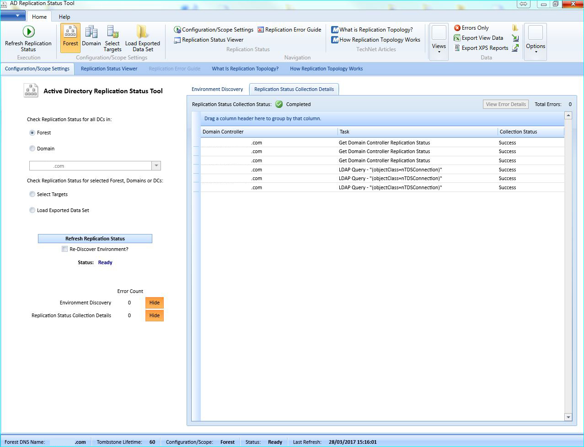Open the Replication Error Guide ribbon item
Viewport: 584px width, 447px height.
click(x=289, y=30)
